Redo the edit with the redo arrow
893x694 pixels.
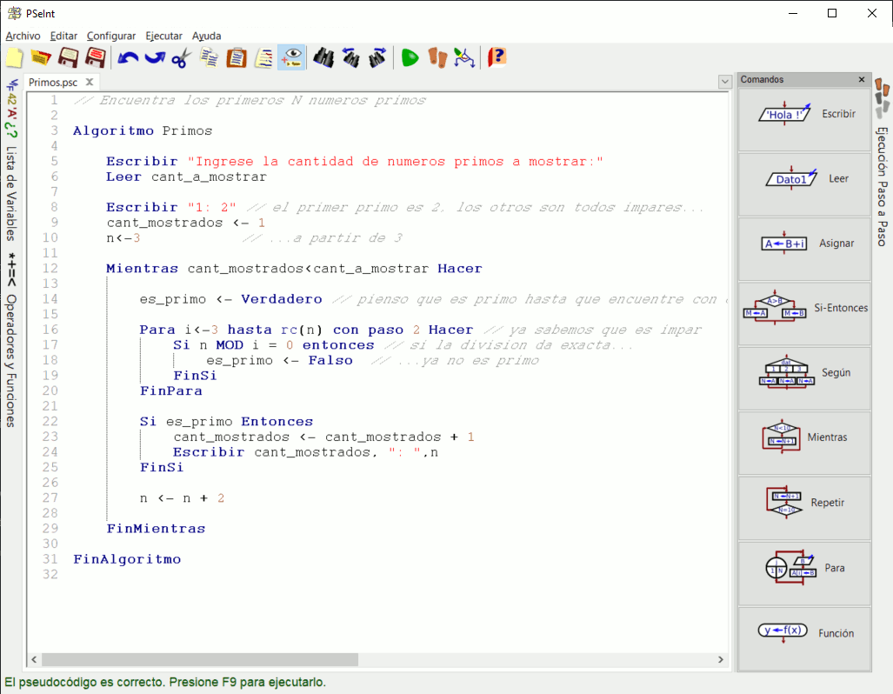coord(154,57)
